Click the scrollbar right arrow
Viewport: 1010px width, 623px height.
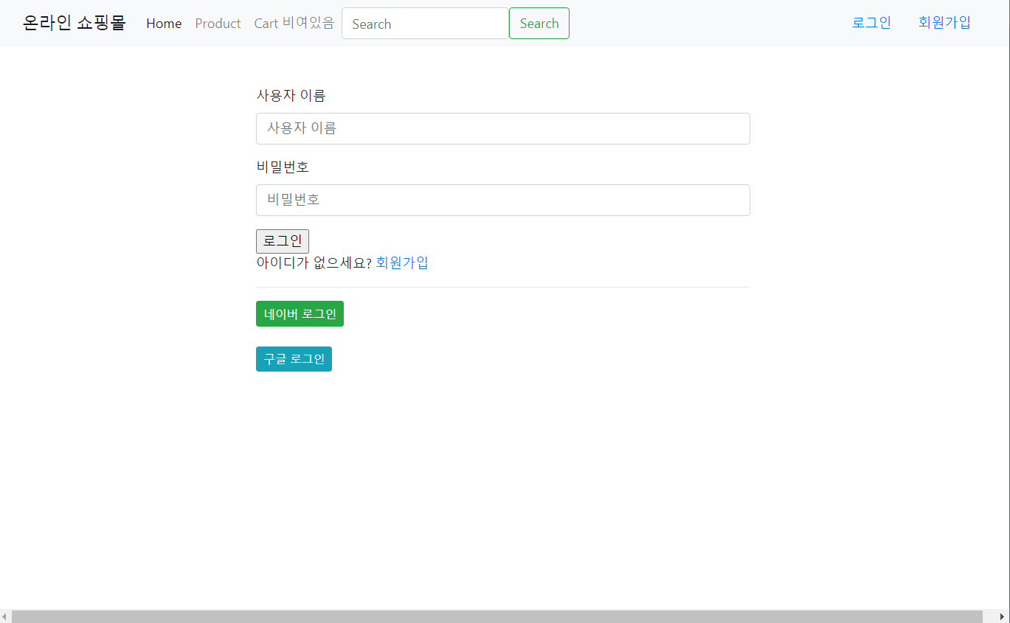[x=1003, y=616]
